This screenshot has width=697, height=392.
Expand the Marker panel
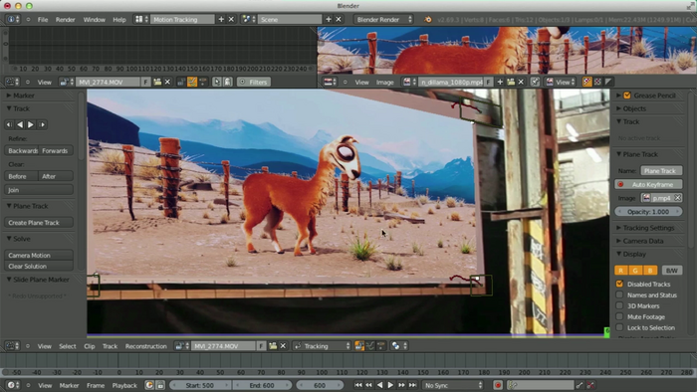[23, 96]
